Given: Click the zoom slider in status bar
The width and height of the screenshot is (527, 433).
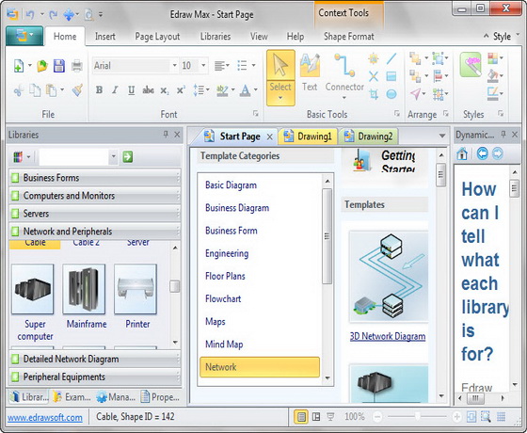Looking at the screenshot, I should coord(417,416).
